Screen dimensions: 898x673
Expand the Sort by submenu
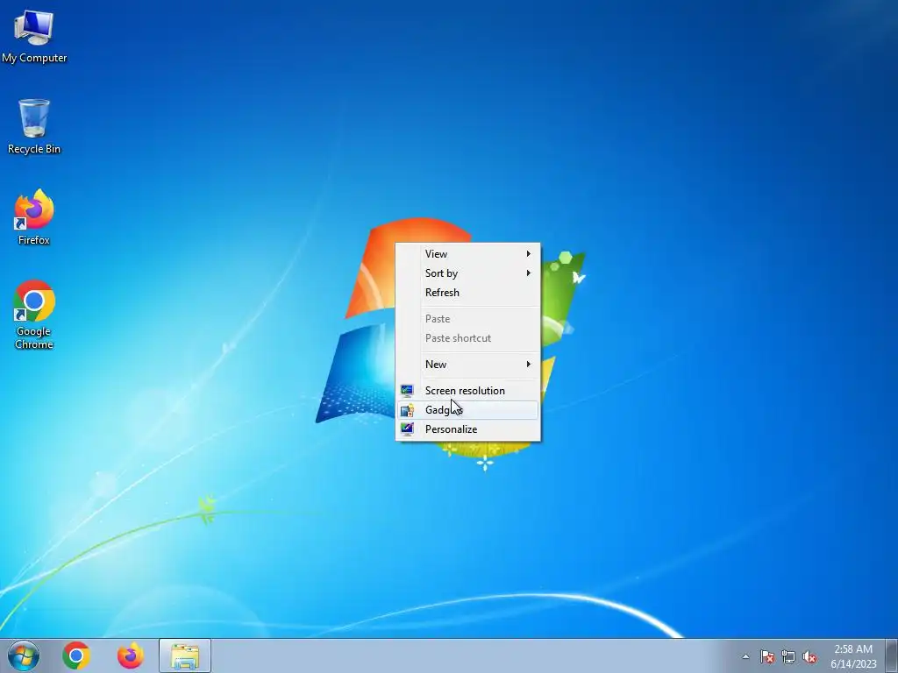tap(468, 273)
